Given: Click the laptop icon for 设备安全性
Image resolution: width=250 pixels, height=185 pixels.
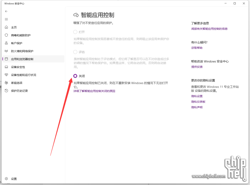Looking at the screenshot, I should [x=6, y=67].
